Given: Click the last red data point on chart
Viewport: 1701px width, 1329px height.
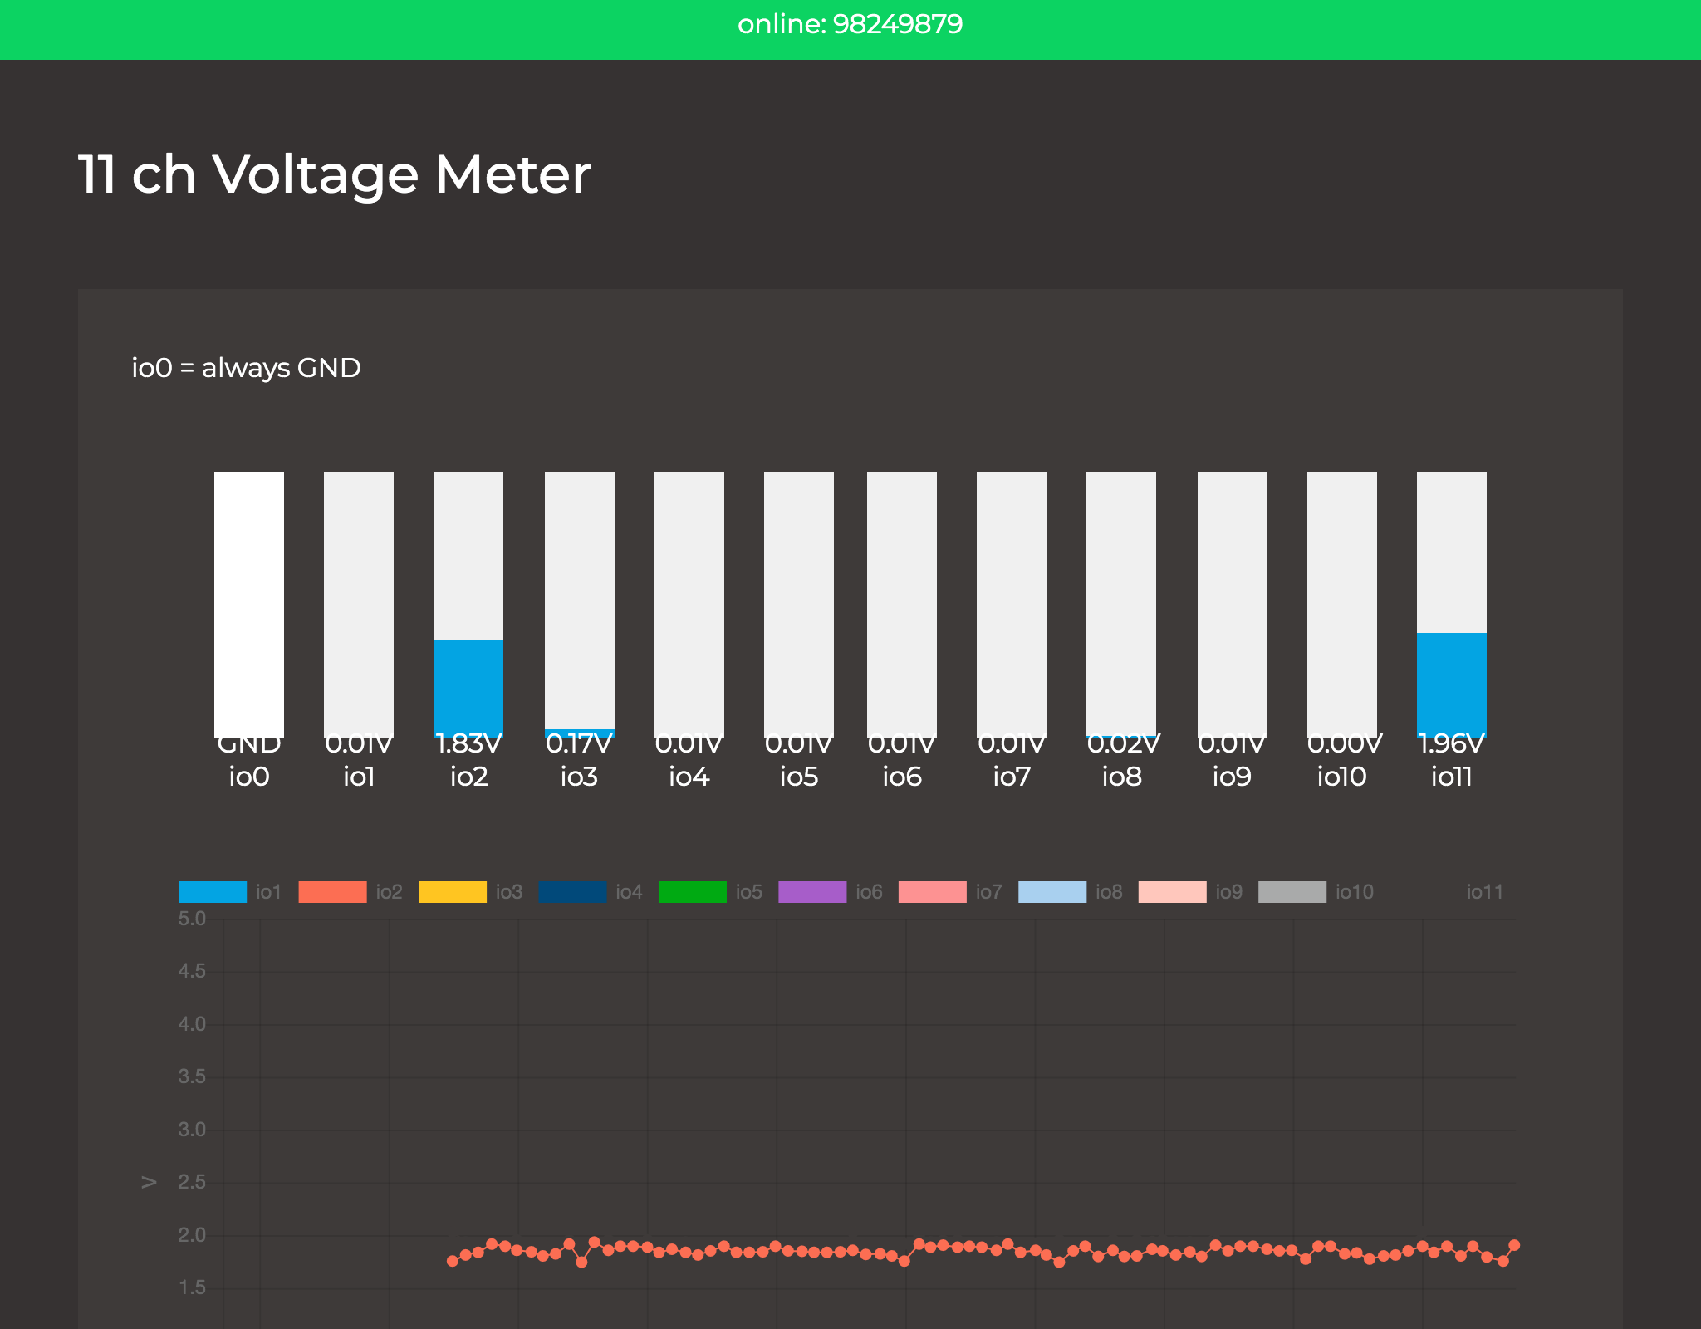Looking at the screenshot, I should pyautogui.click(x=1514, y=1245).
